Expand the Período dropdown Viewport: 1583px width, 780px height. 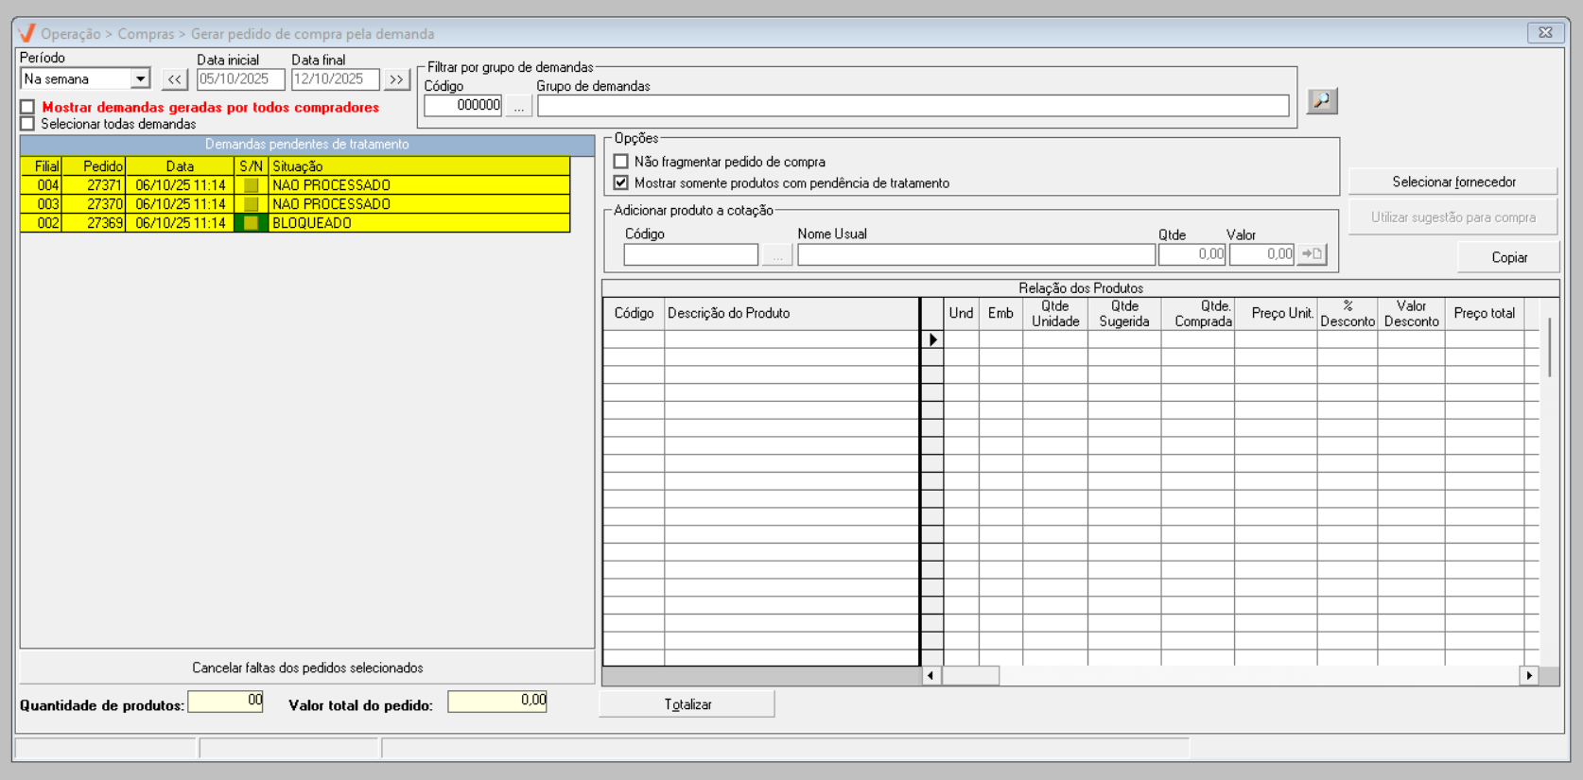coord(140,79)
